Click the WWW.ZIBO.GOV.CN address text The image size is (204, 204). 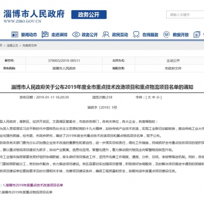22,21
